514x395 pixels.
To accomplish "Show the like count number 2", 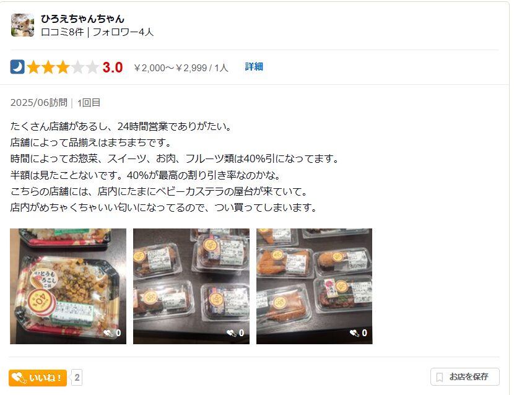I will pyautogui.click(x=77, y=378).
